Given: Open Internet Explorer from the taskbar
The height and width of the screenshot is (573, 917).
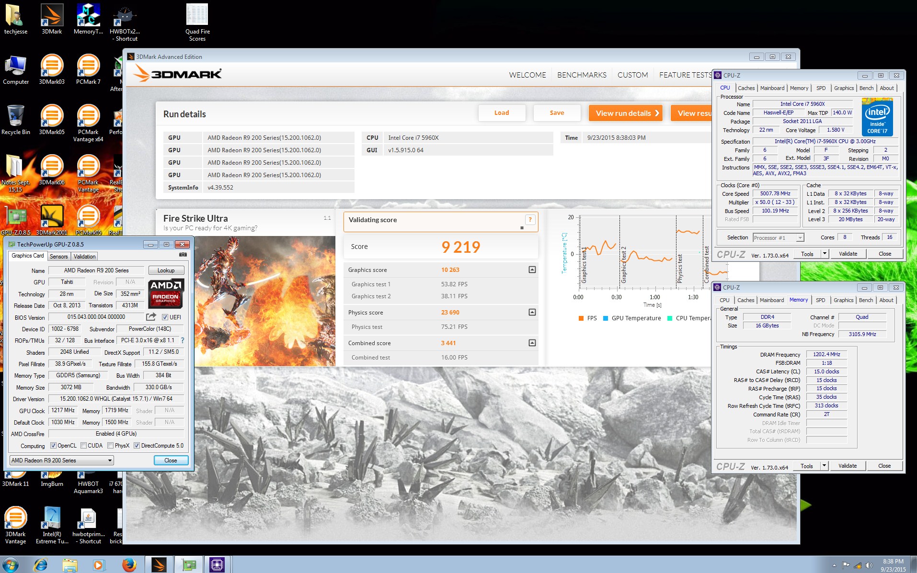Looking at the screenshot, I should [41, 565].
